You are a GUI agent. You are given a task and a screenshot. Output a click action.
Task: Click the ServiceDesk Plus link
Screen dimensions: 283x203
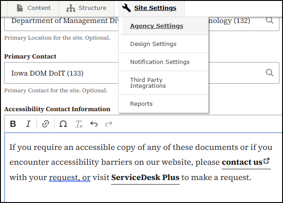pos(145,177)
